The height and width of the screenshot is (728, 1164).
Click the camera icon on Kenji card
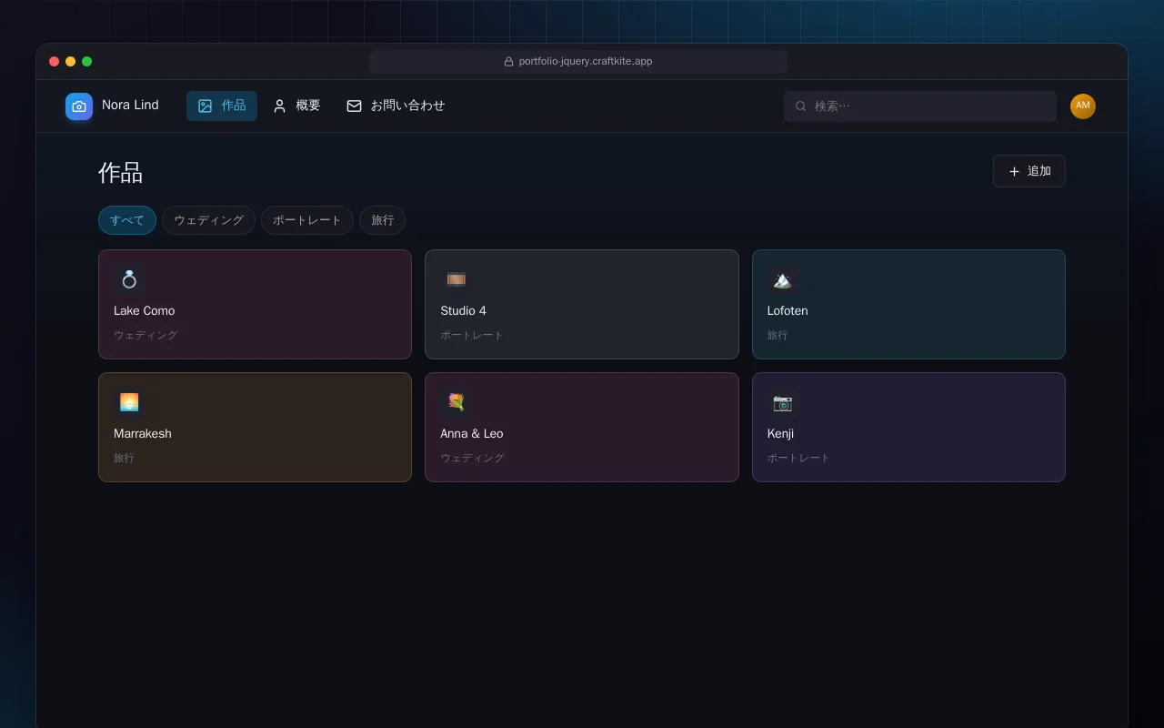coord(782,402)
